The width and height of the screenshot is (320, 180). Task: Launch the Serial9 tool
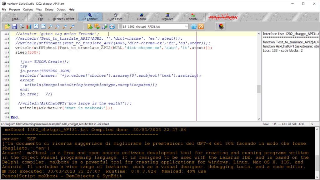click(x=193, y=17)
